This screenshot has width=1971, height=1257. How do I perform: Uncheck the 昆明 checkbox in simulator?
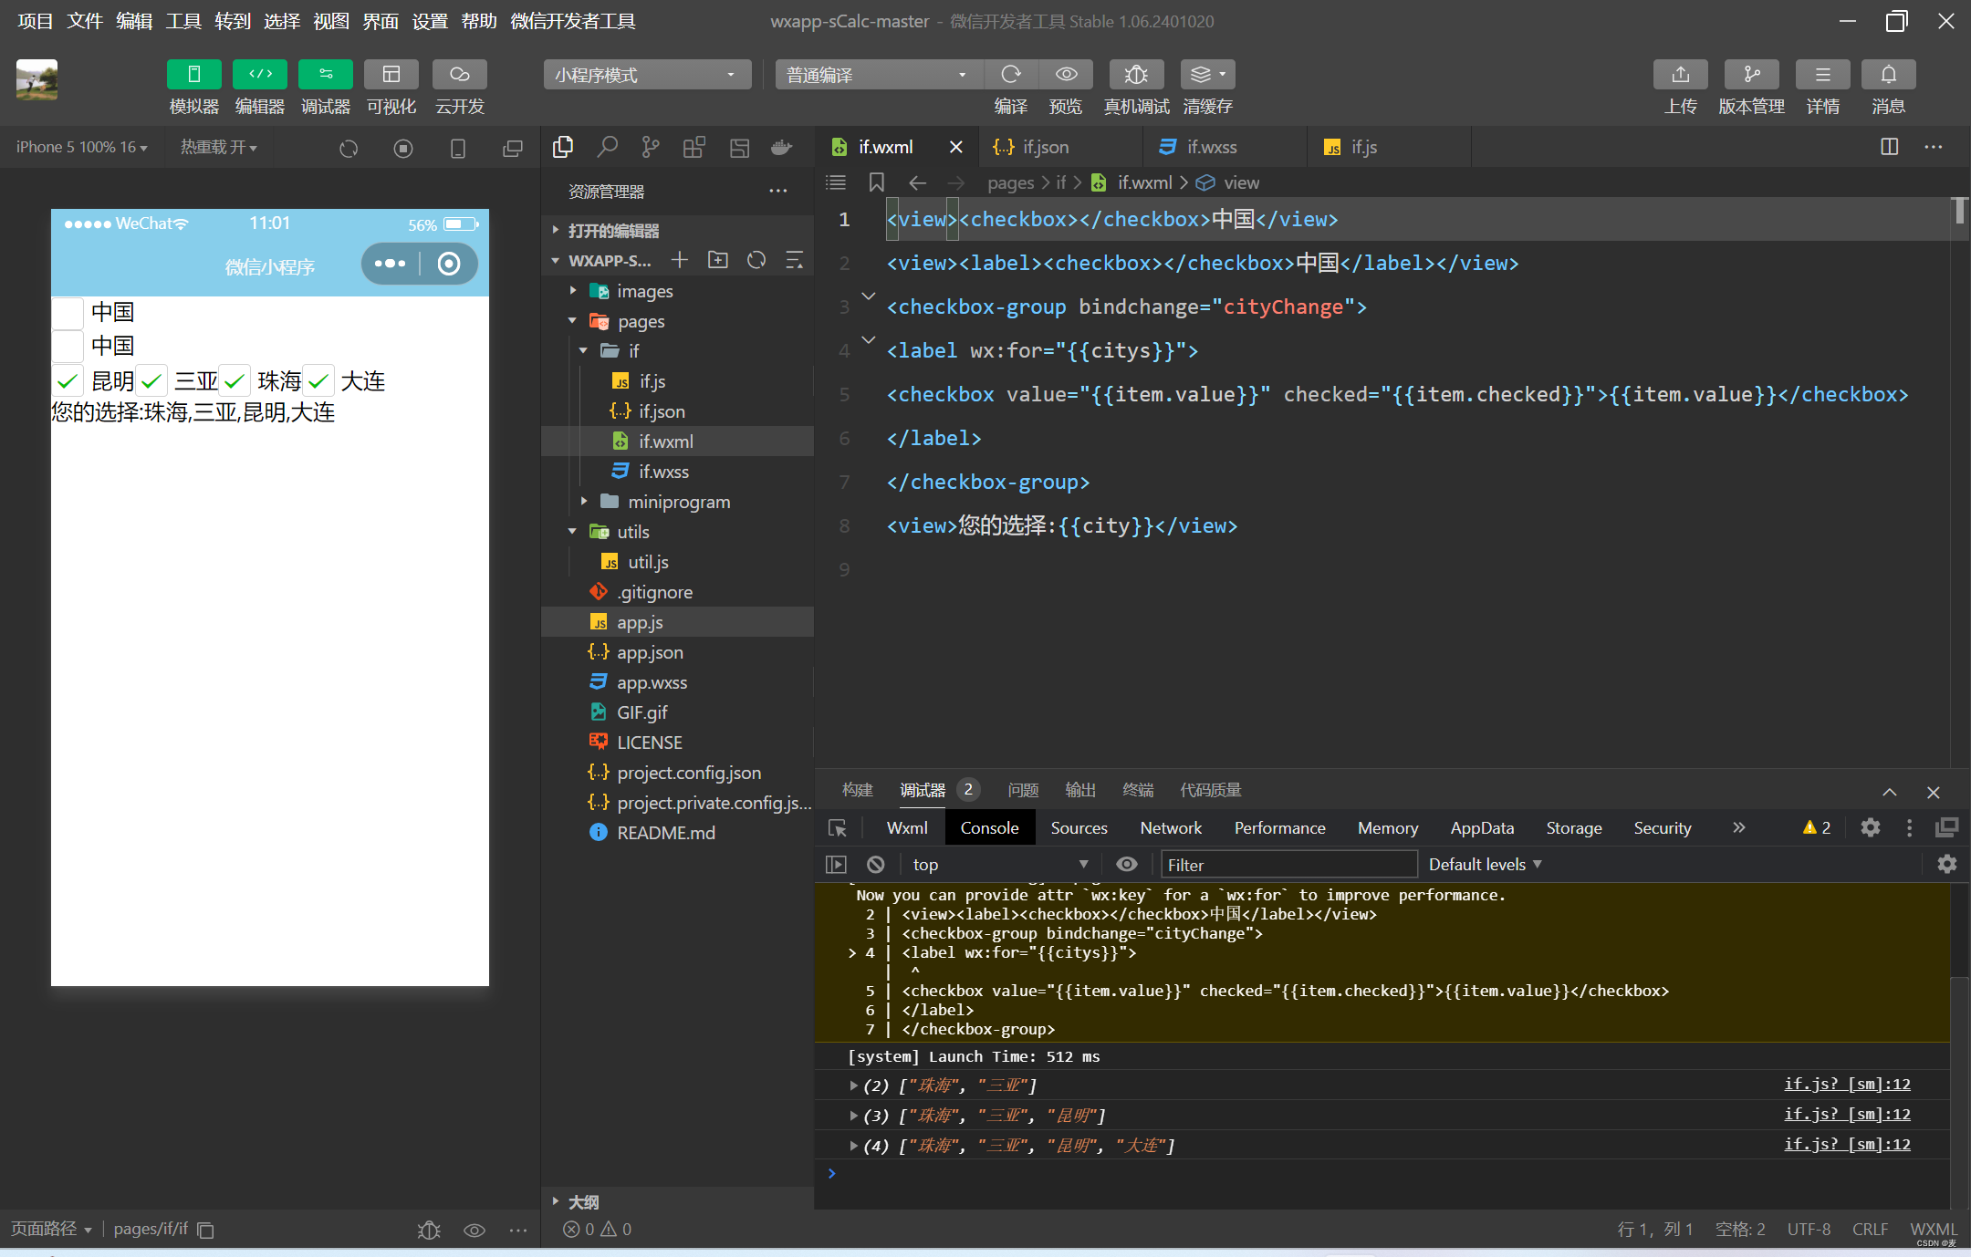coord(68,380)
